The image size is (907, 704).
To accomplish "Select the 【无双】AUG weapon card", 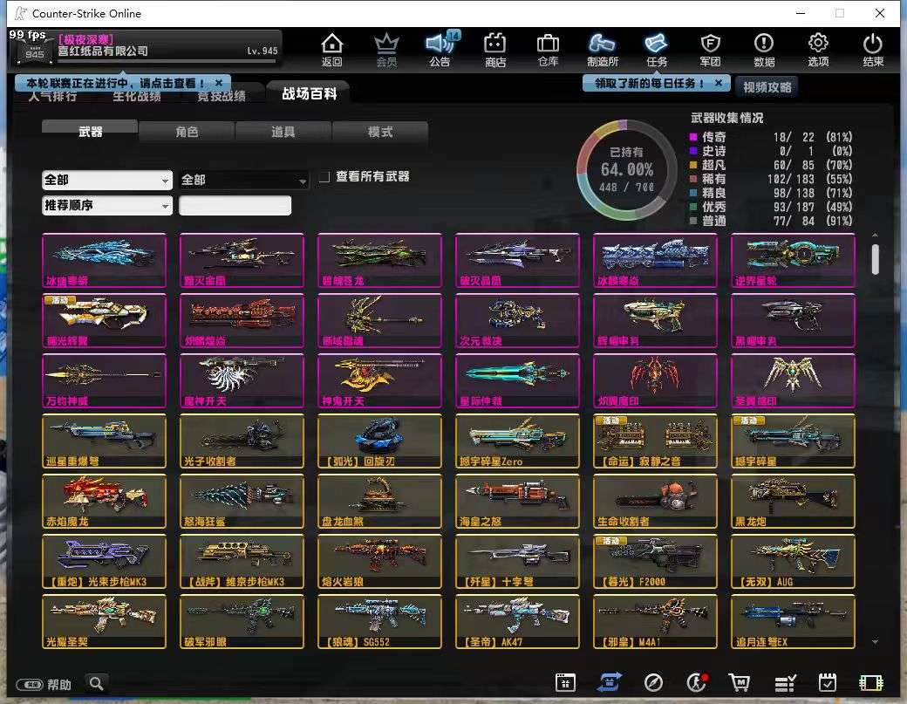I will [x=793, y=561].
